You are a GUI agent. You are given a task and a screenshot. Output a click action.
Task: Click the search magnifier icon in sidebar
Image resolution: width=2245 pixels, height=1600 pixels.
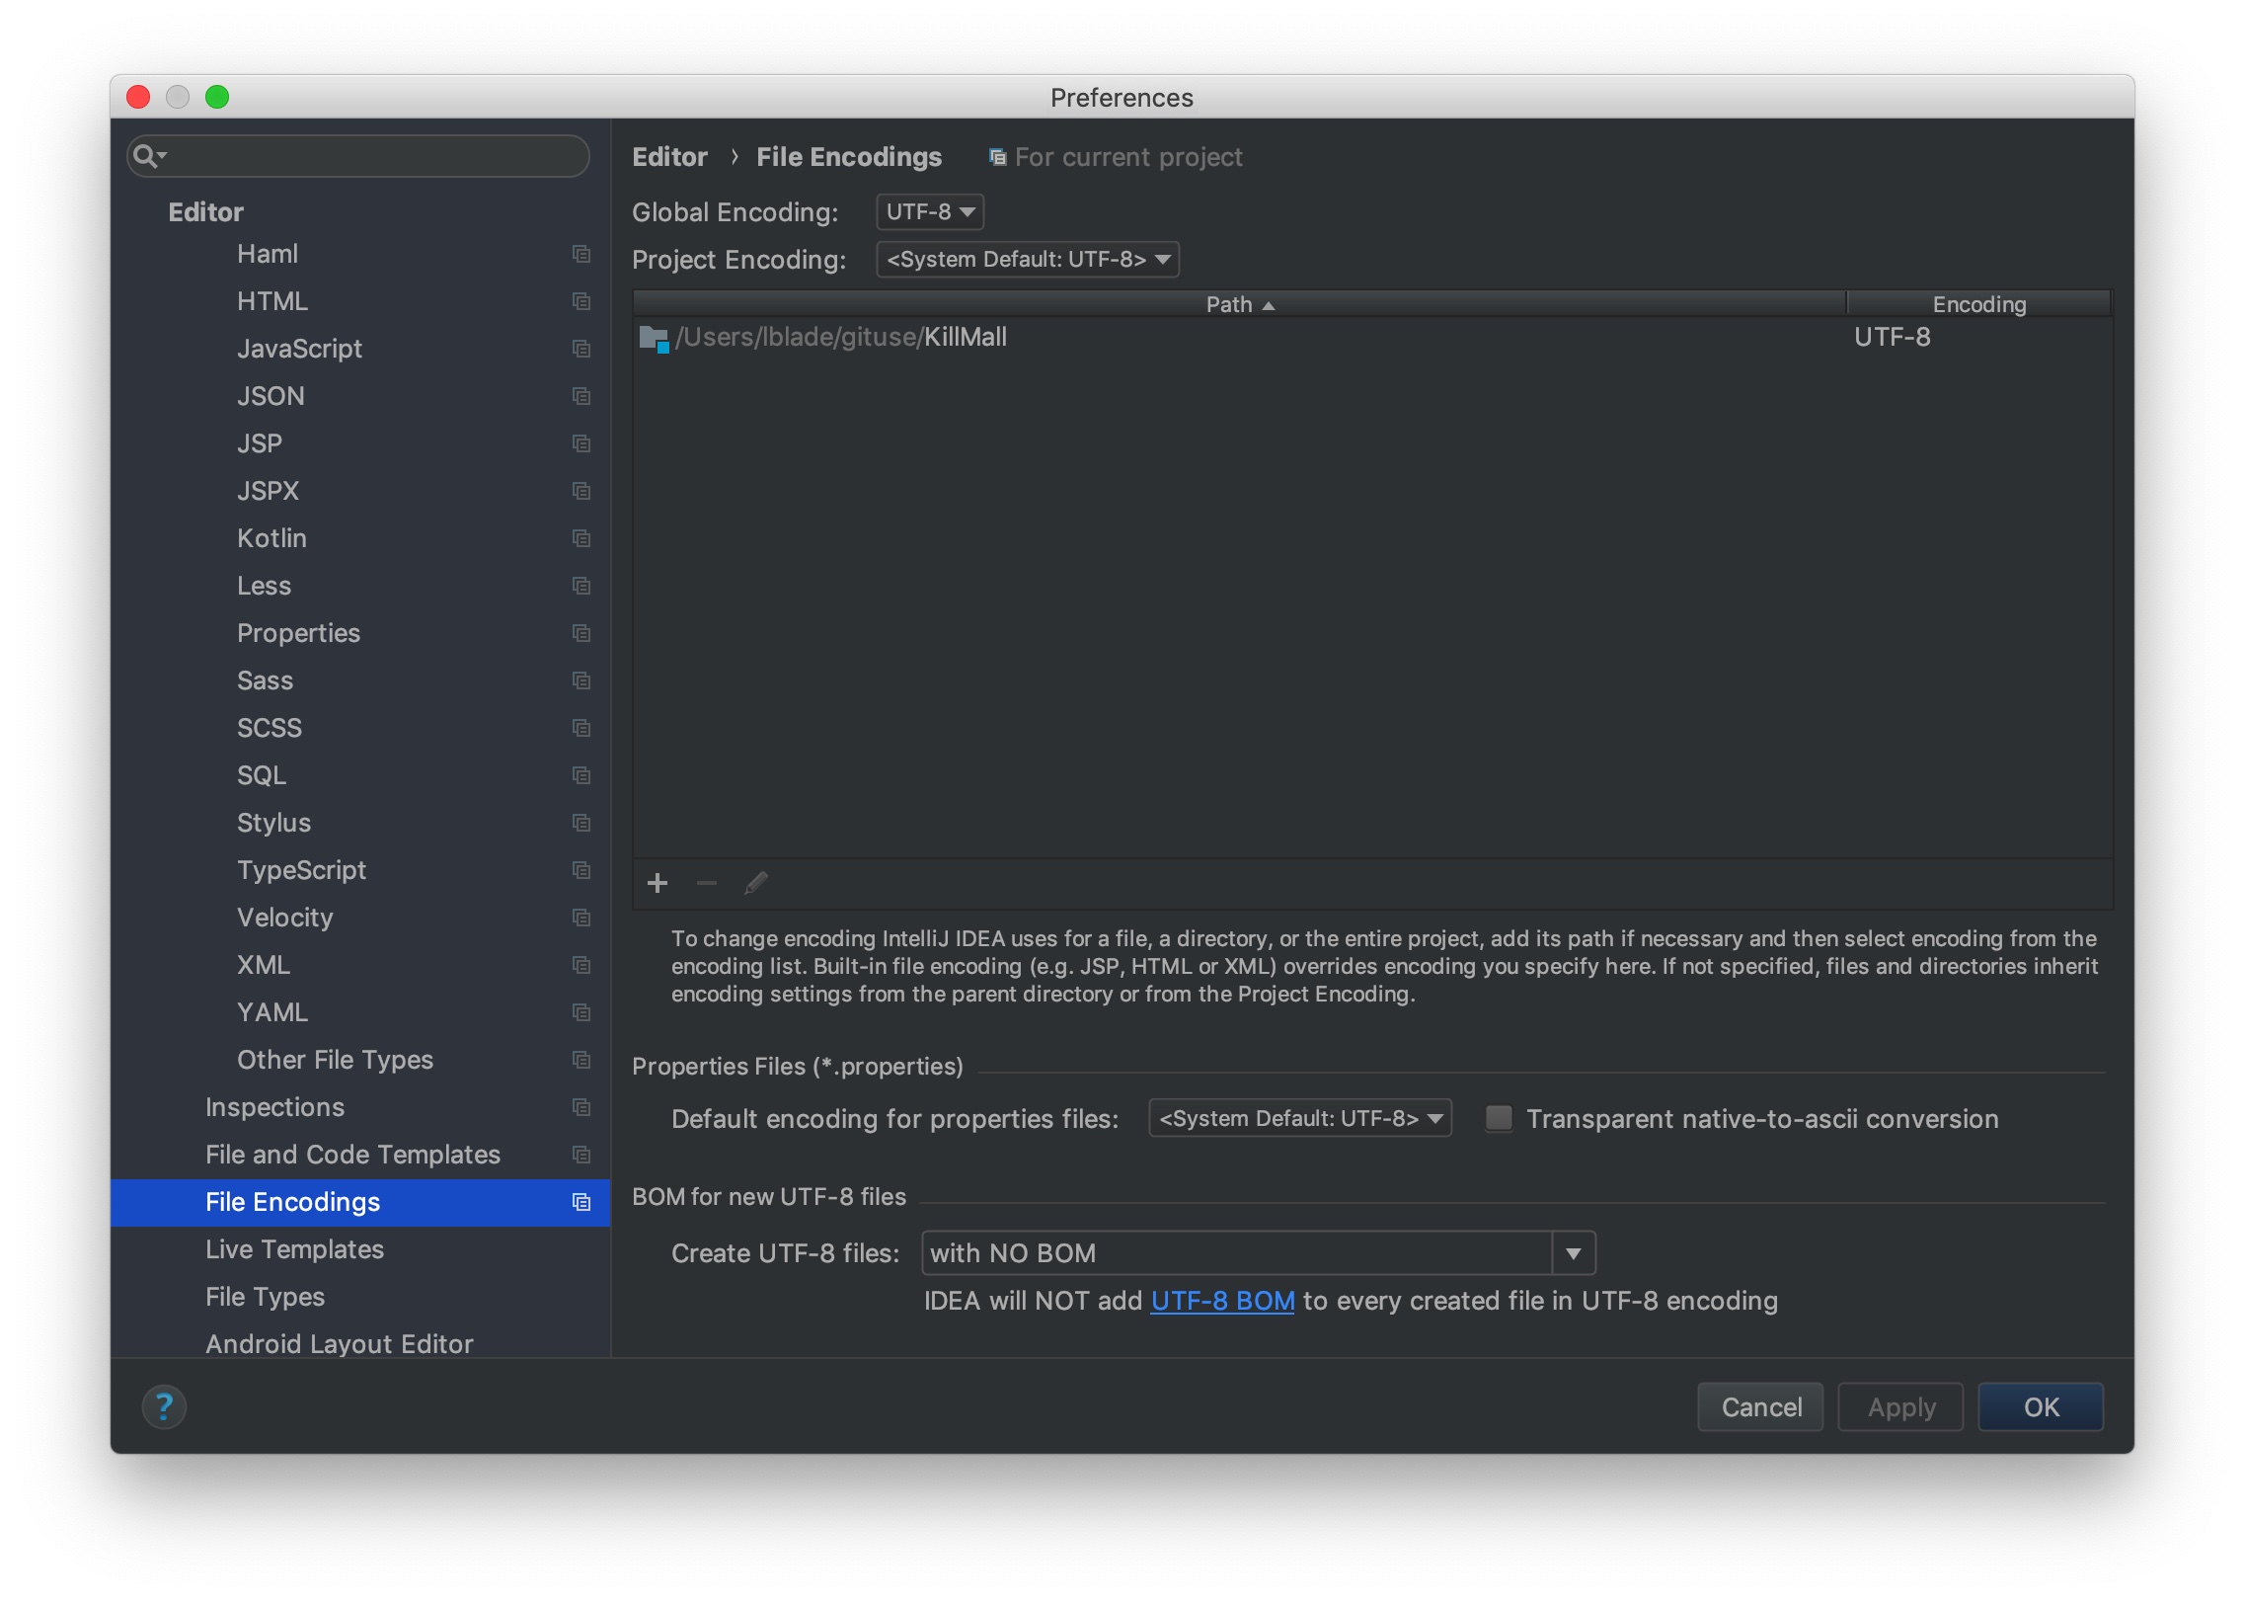147,156
